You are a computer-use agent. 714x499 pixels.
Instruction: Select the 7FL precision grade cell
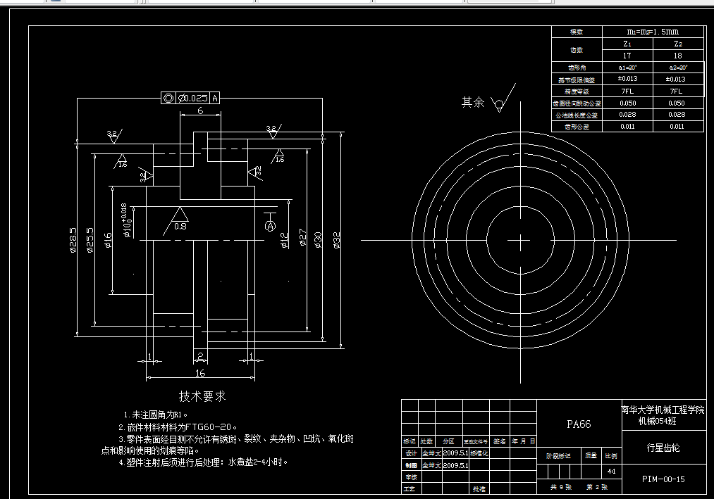(628, 91)
